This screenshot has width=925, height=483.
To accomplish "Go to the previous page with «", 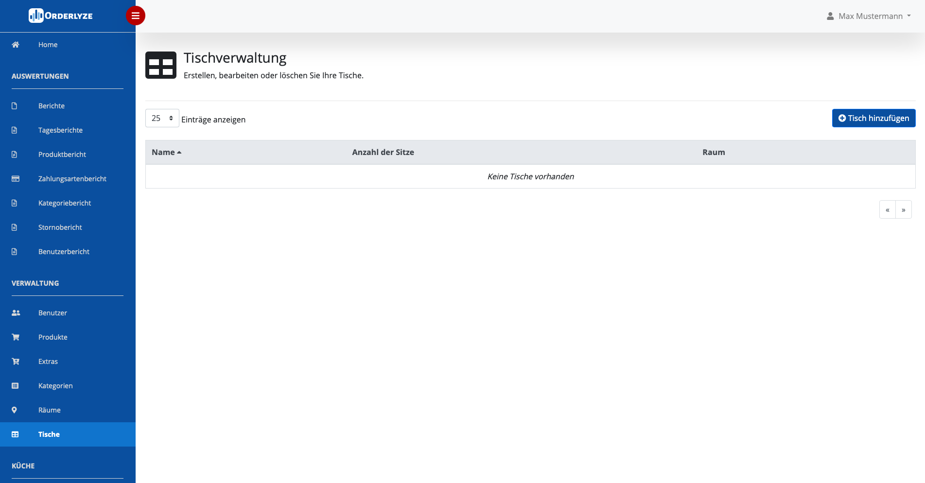I will point(888,210).
